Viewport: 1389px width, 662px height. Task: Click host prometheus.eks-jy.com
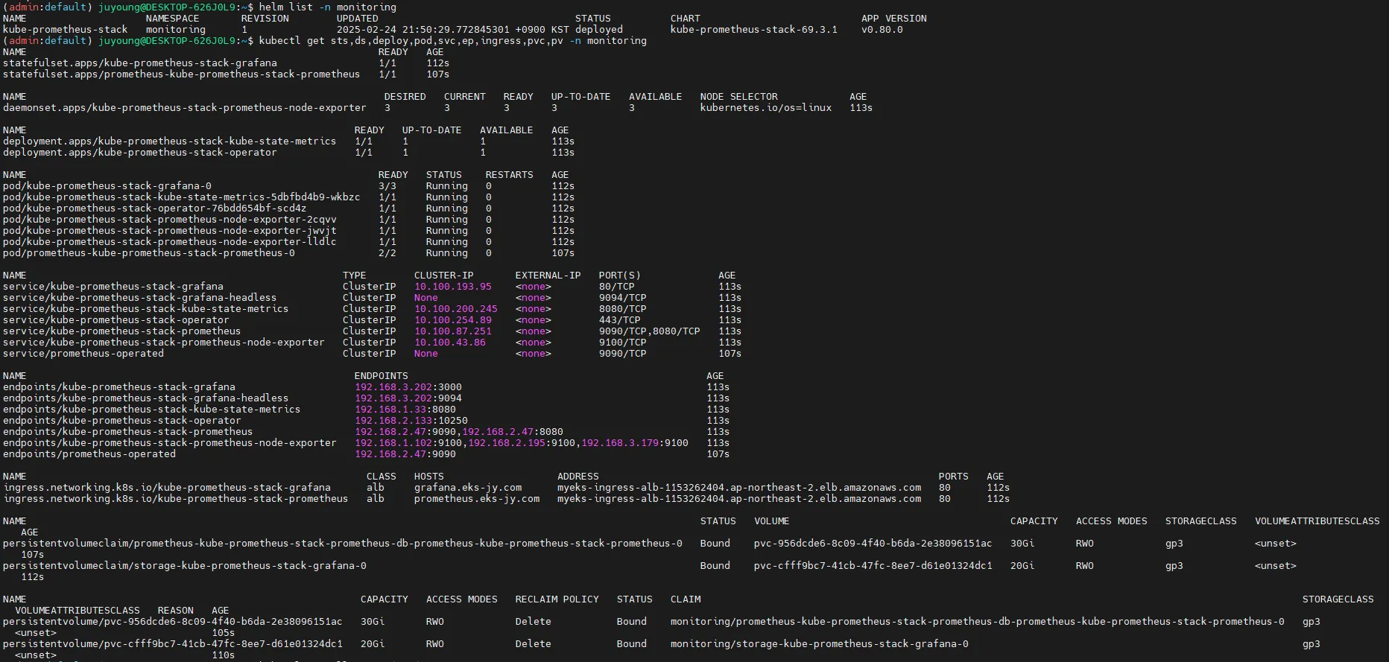click(x=477, y=499)
